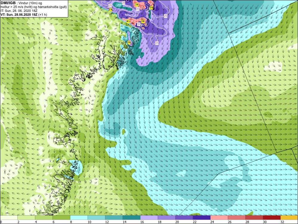
Task: Click the yellow gust marker labeled 36
Action: pos(137,4)
